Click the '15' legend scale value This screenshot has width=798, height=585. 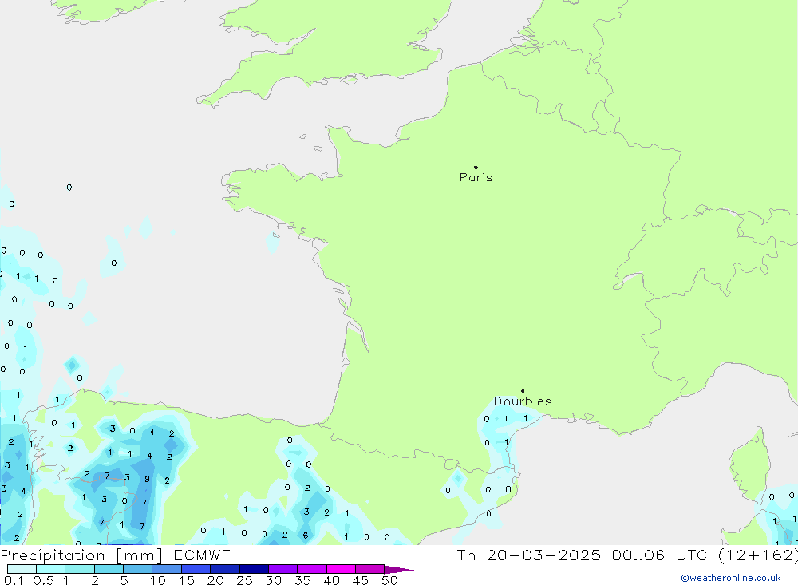[x=186, y=580]
